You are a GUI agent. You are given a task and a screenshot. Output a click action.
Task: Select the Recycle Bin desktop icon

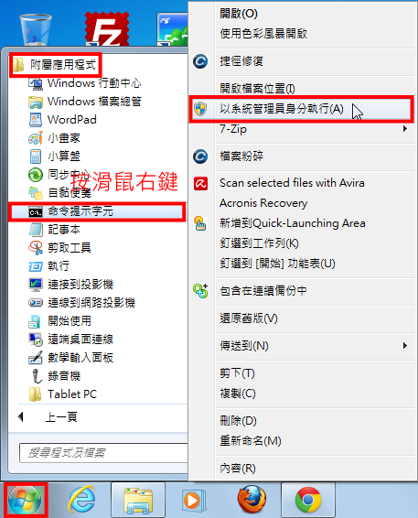(x=36, y=29)
